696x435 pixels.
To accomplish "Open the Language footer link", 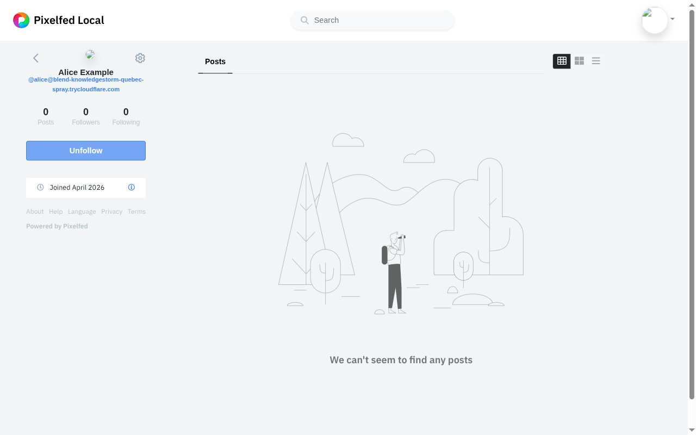I will [82, 212].
